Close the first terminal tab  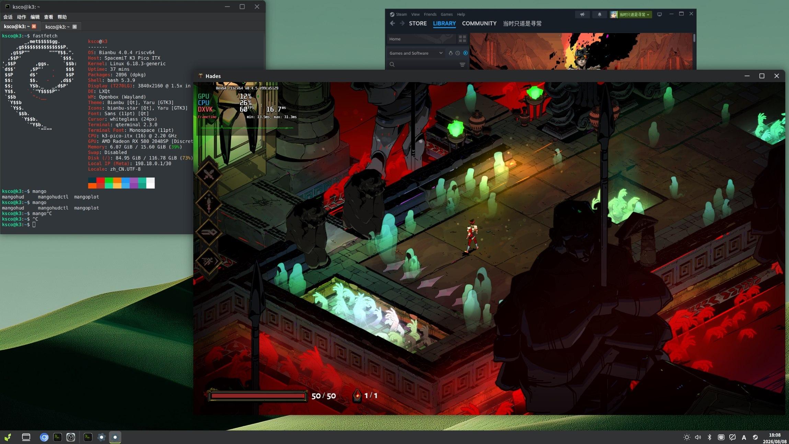[x=34, y=26]
